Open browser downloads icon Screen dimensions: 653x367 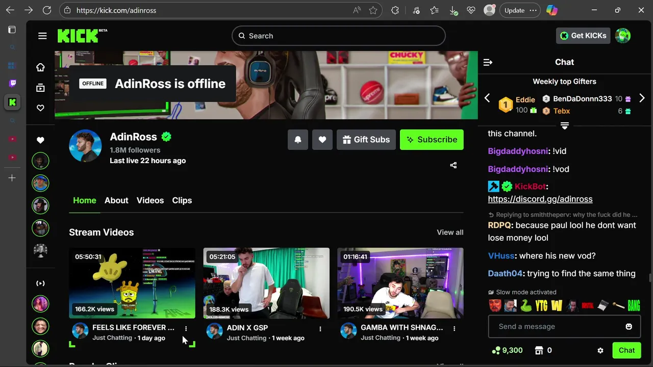click(x=453, y=10)
